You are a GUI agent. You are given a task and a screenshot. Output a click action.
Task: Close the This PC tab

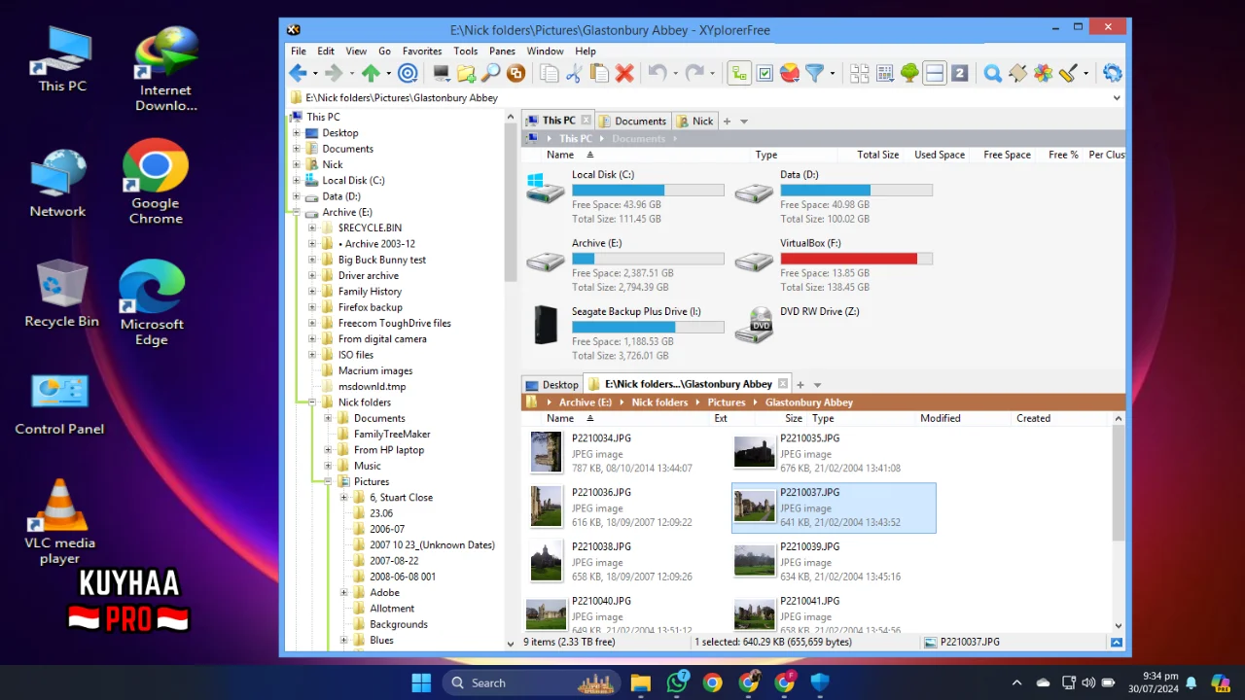point(586,121)
